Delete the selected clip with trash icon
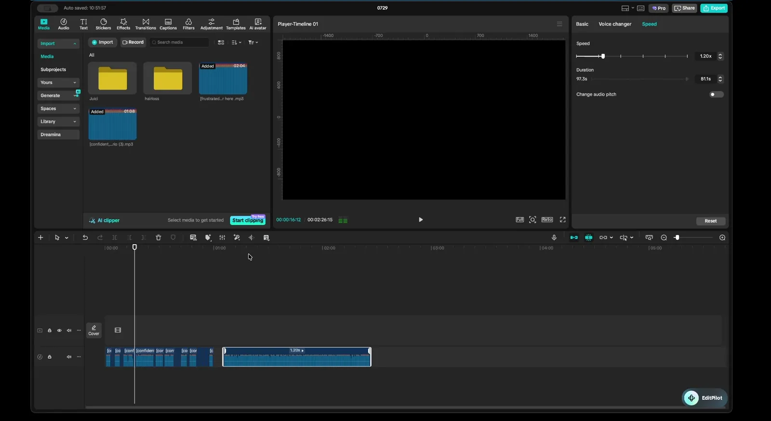The image size is (771, 421). (159, 237)
